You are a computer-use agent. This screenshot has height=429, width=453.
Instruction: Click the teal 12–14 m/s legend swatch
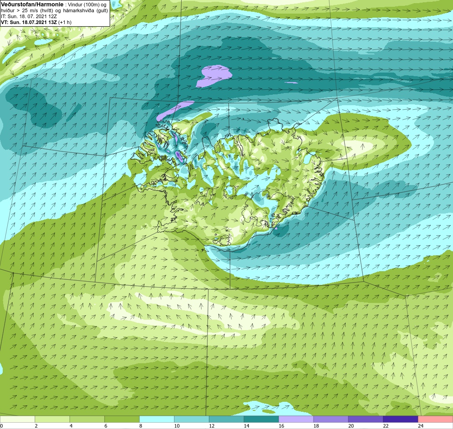click(226, 419)
